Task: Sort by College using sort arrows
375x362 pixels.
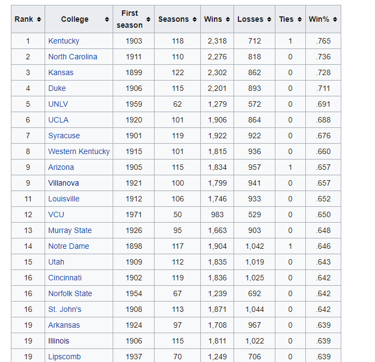Action: (x=107, y=20)
